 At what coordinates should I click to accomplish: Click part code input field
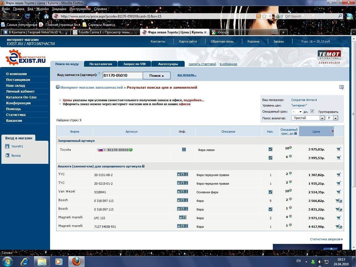pyautogui.click(x=122, y=75)
